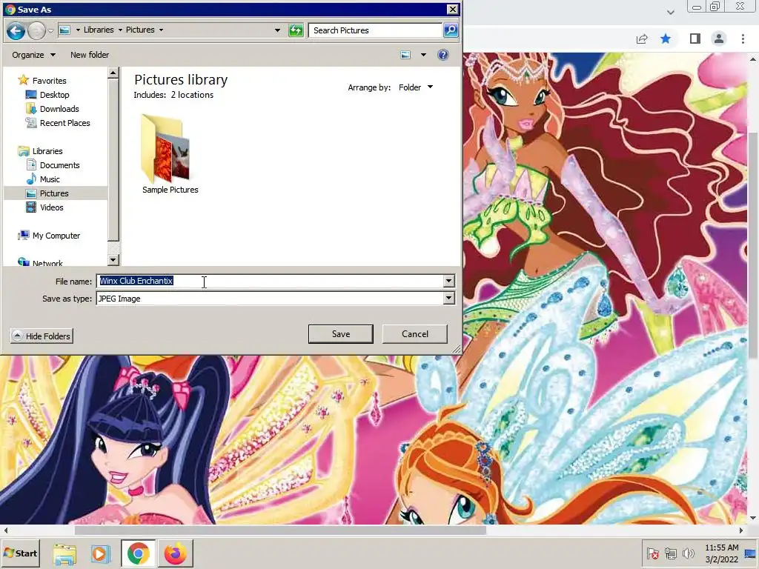Click New folder in the toolbar
Screen dimensions: 759x569
90,55
